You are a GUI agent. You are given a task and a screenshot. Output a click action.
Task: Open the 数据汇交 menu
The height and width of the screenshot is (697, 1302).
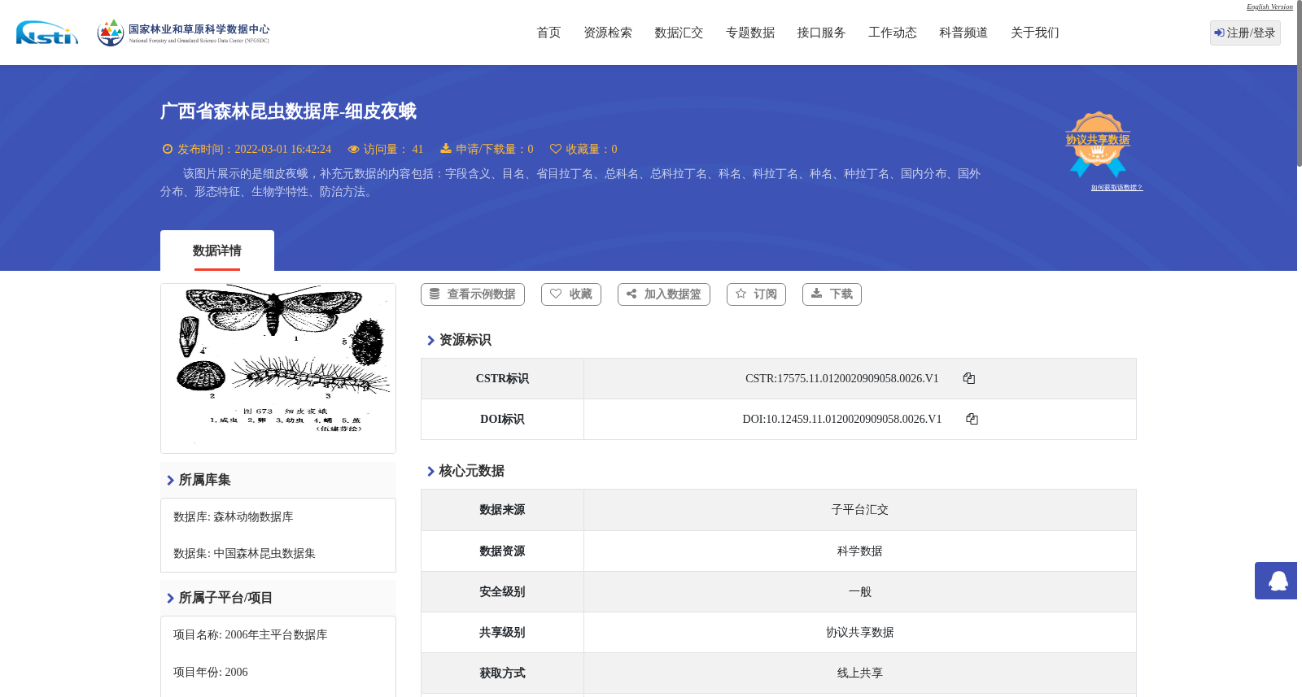679,33
